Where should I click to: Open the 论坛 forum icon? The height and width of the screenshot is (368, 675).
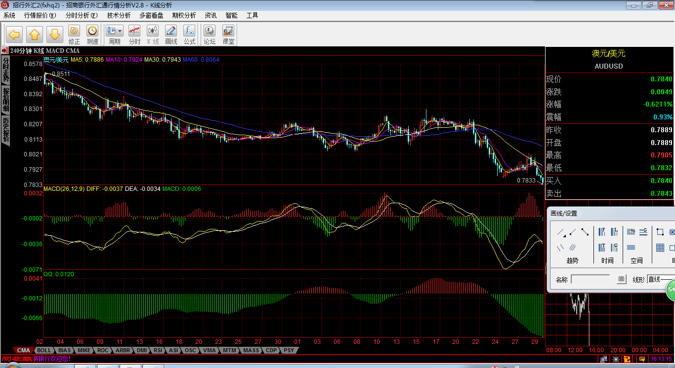coord(210,35)
